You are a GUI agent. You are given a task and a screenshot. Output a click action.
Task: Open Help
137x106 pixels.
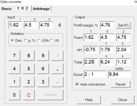pos(89,100)
